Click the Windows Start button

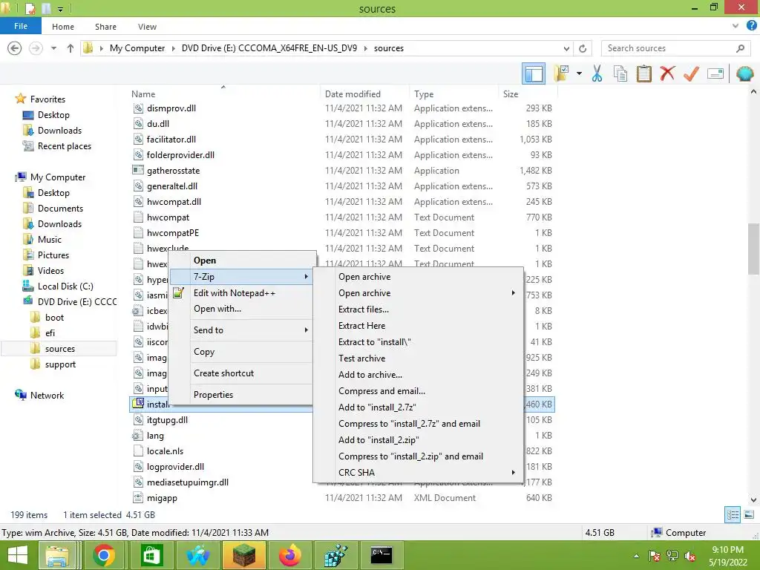click(x=18, y=555)
